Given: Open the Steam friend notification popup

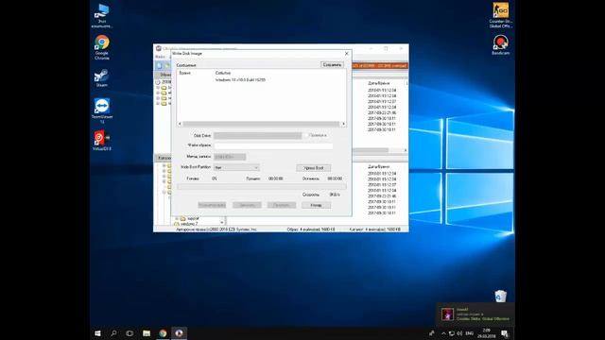Looking at the screenshot, I should pyautogui.click(x=475, y=314).
